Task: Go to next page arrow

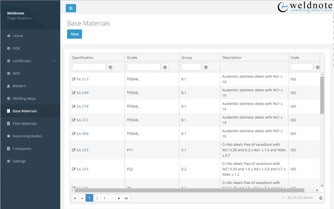Action: tap(119, 198)
